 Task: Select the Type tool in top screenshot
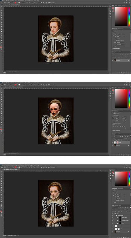(1, 35)
